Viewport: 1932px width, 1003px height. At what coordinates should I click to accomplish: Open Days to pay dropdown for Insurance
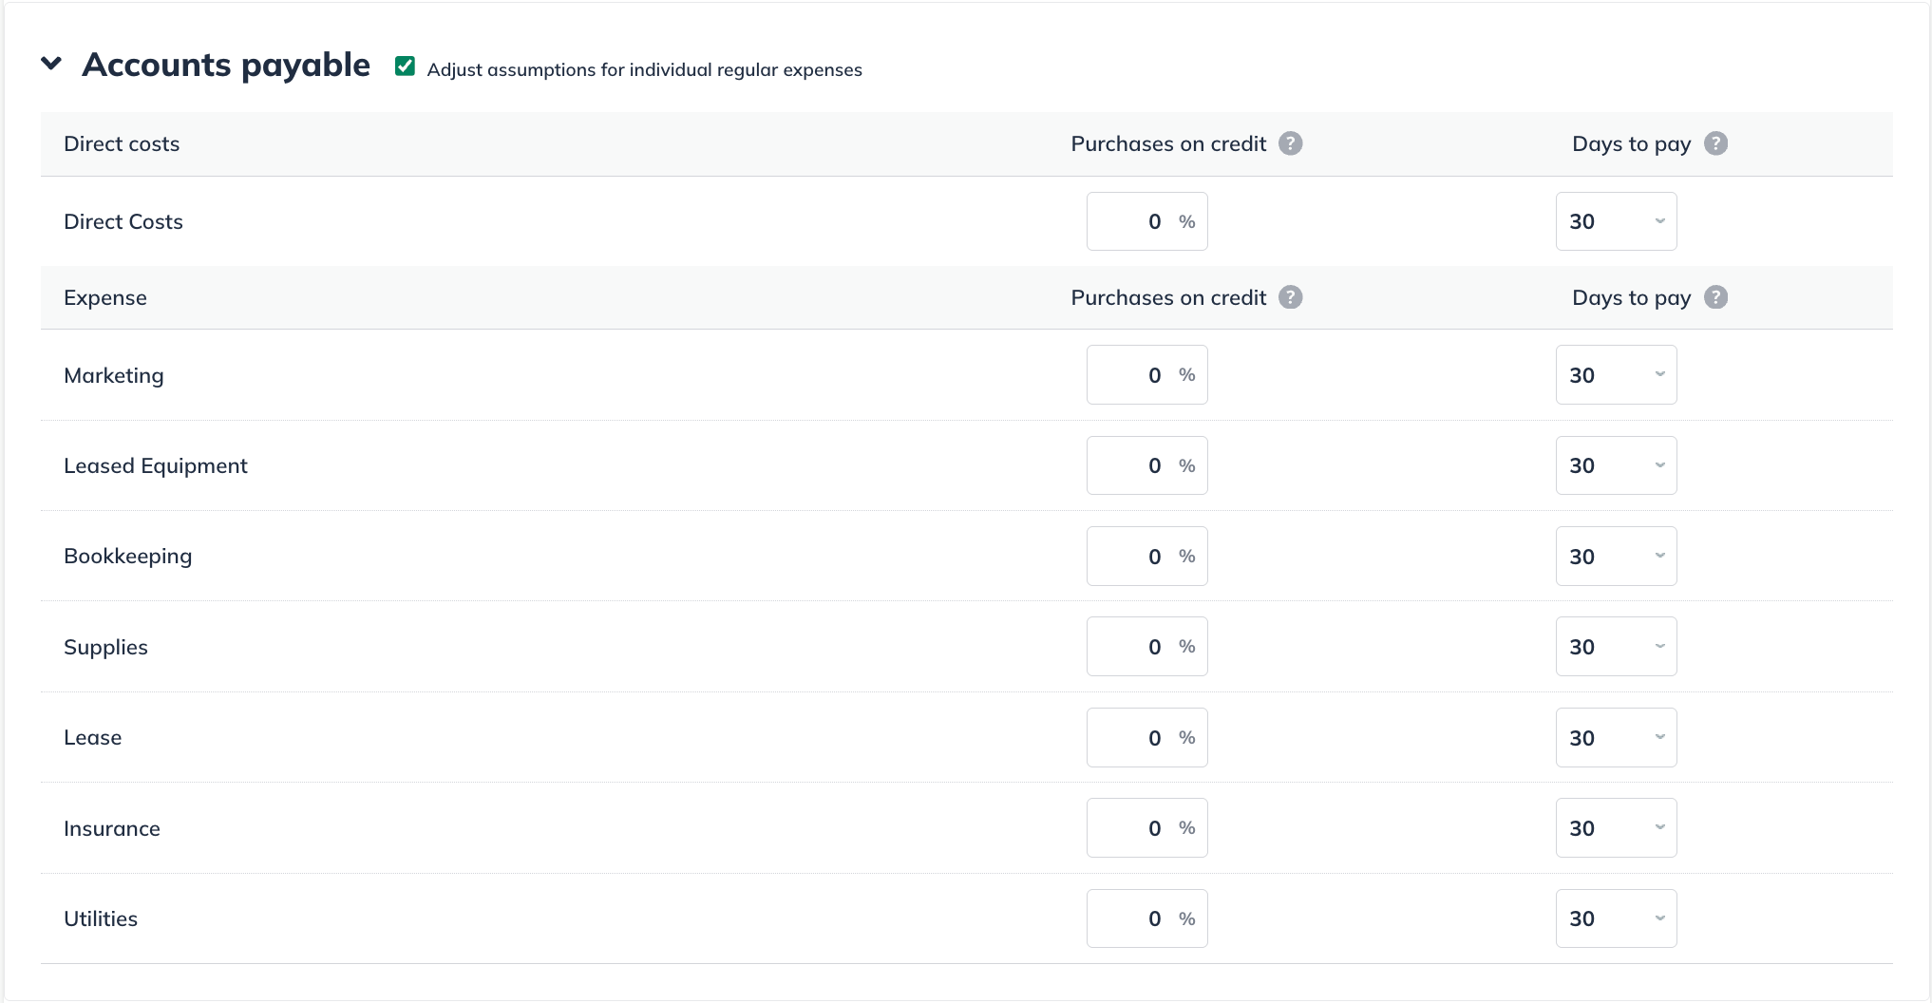point(1616,828)
